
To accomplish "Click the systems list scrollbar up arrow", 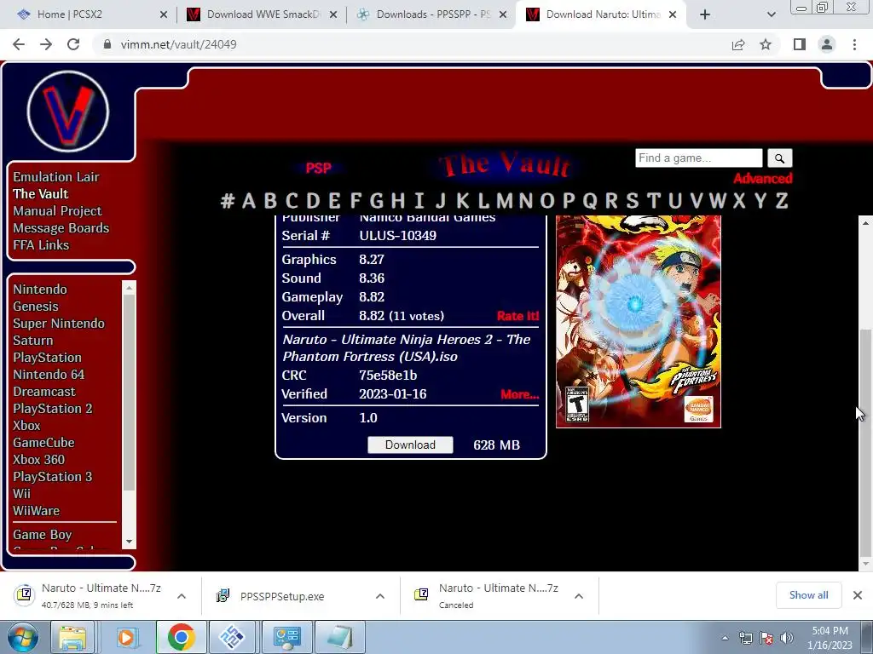I will [x=130, y=288].
